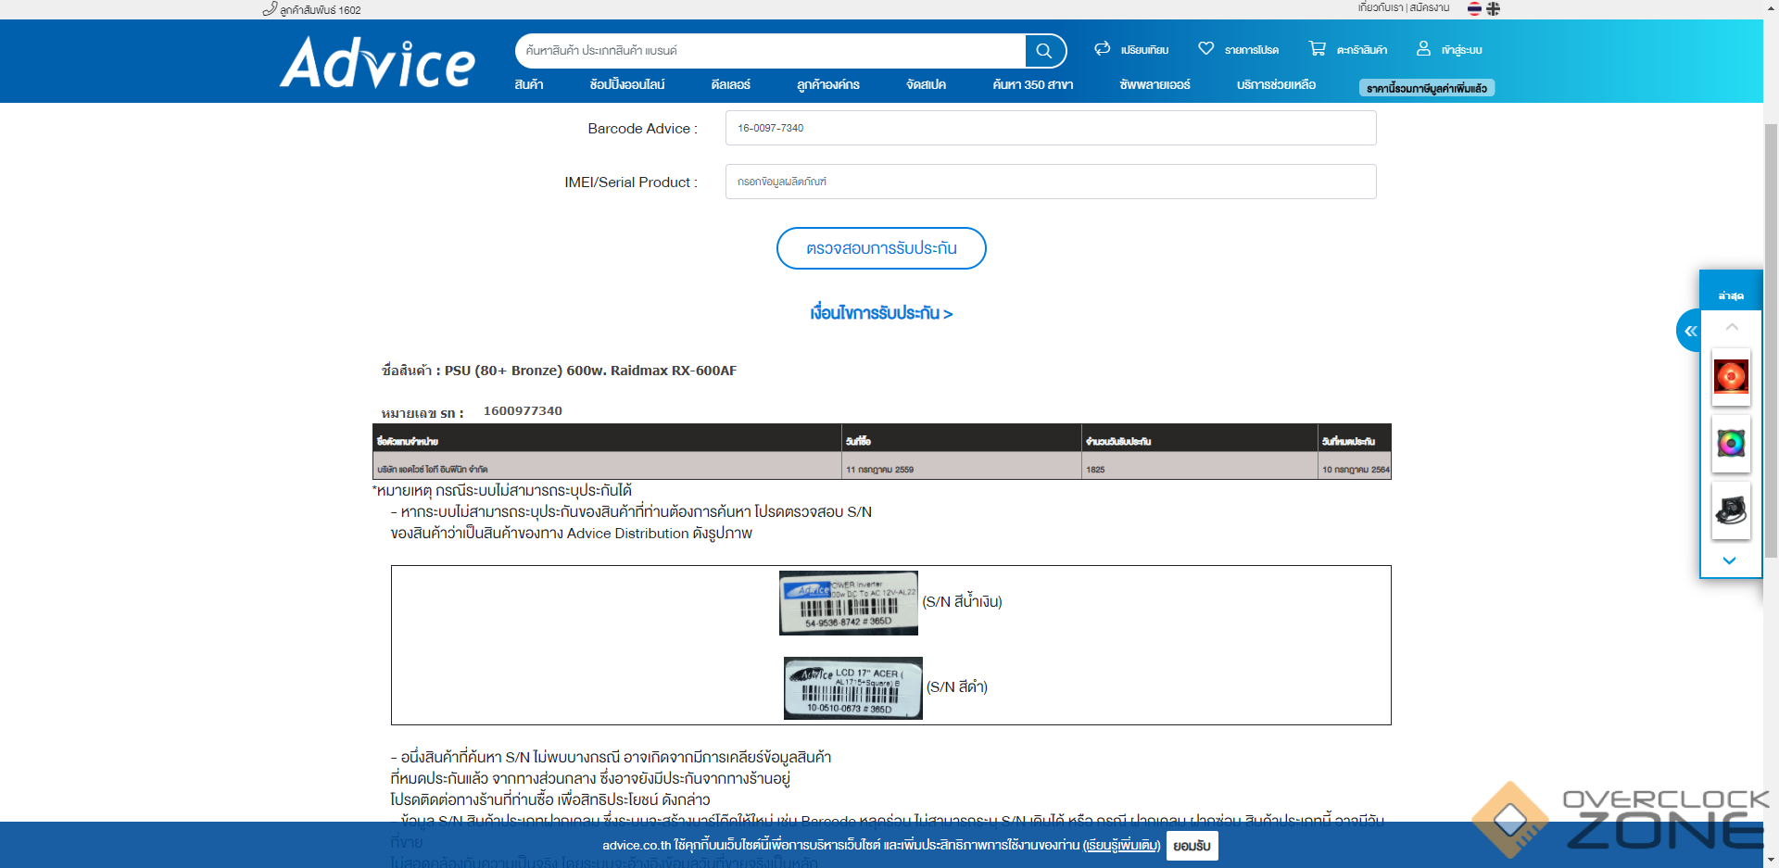Open the wishlist heart icon
The image size is (1779, 868).
coord(1205,49)
